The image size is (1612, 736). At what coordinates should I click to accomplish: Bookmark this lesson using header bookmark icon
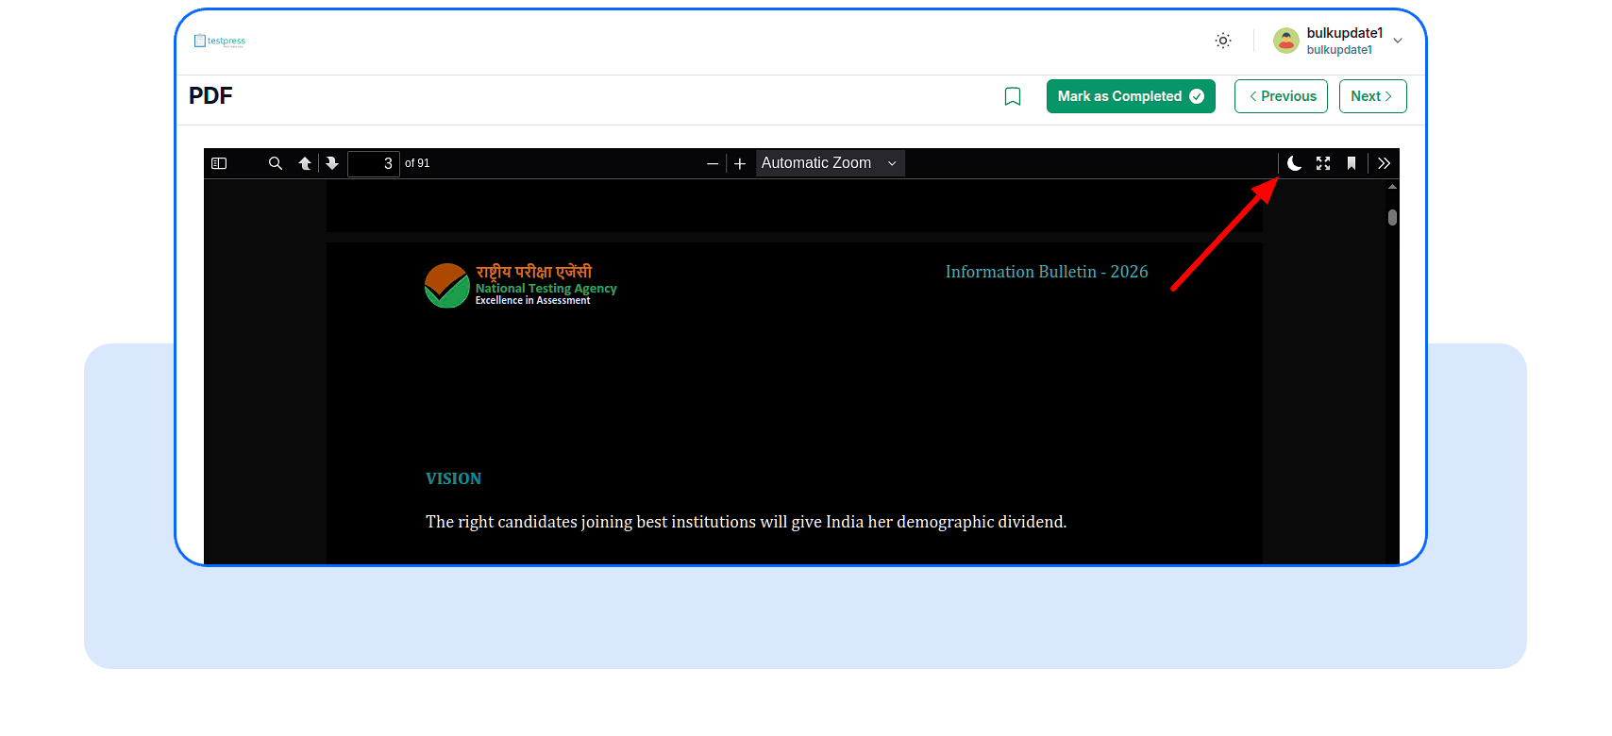coord(1013,96)
